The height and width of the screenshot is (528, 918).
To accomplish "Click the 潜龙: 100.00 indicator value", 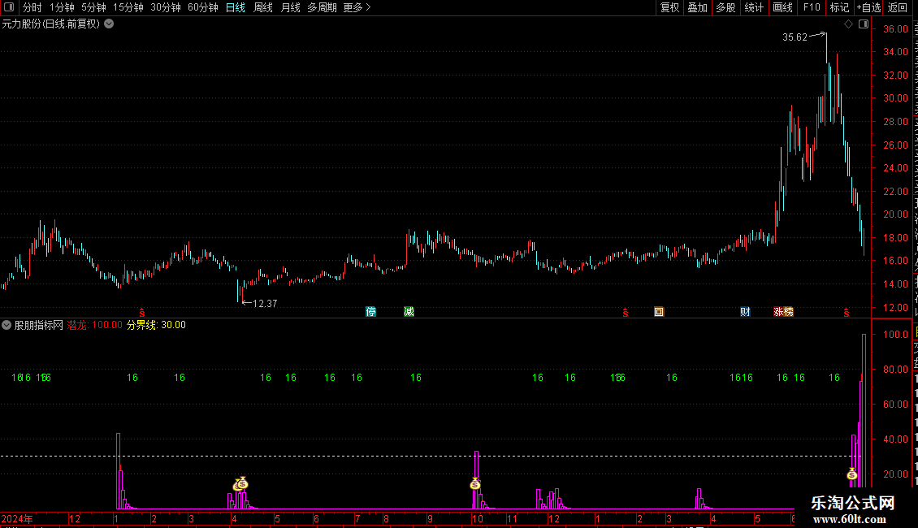I will (95, 325).
